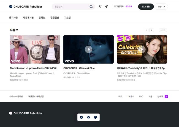Click the 더보기 button
Screen dimensions: 179x127
tap(163, 30)
